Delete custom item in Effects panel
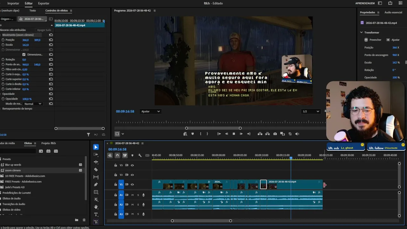This screenshot has height=229, width=407. click(x=84, y=220)
